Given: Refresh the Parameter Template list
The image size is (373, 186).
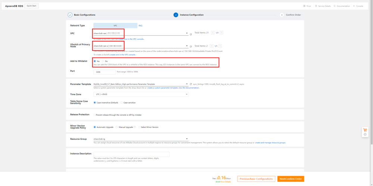Looking at the screenshot, I should [x=191, y=84].
